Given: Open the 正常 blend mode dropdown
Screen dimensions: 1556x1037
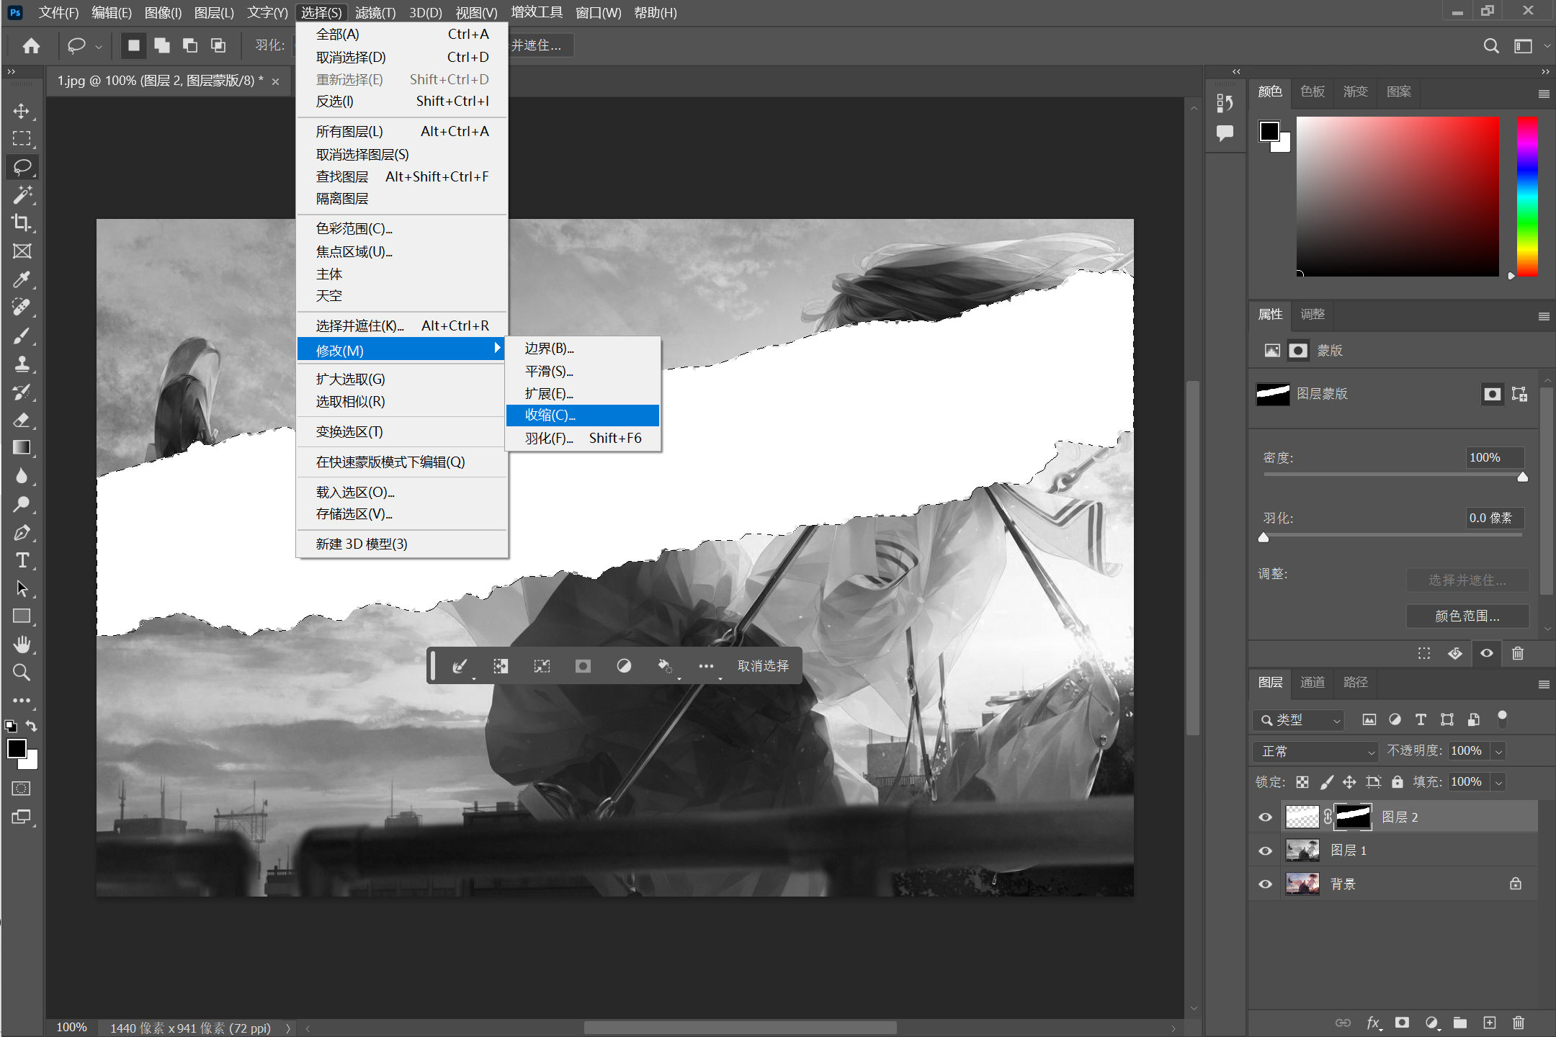Looking at the screenshot, I should 1315,751.
